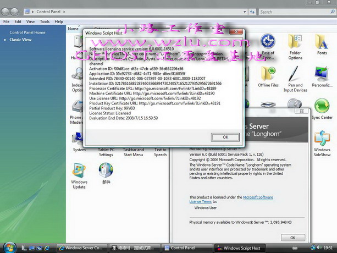Switch to Windows Server Co... taskbar button
This screenshot has width=337, height=253.
pos(83,248)
